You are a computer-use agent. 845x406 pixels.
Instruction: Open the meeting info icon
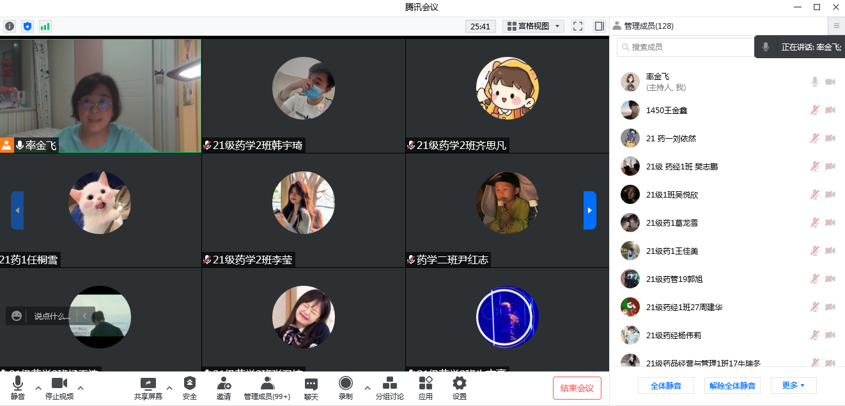[x=10, y=26]
